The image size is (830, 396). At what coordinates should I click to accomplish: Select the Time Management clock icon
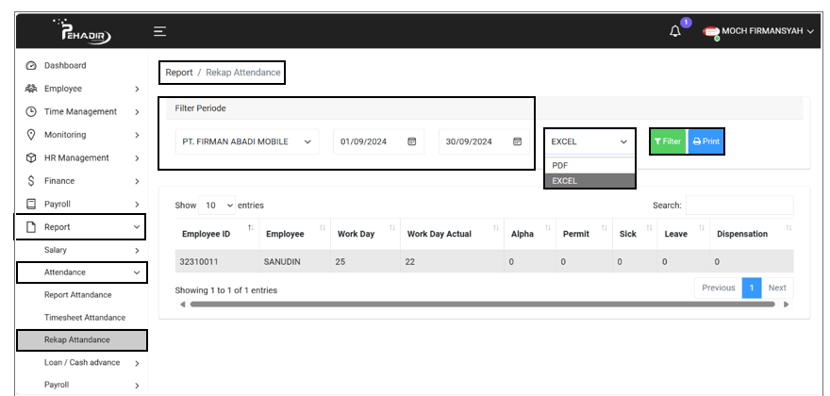tap(31, 112)
